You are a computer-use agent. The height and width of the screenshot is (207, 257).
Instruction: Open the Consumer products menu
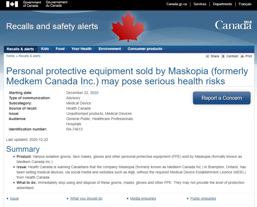(x=146, y=49)
